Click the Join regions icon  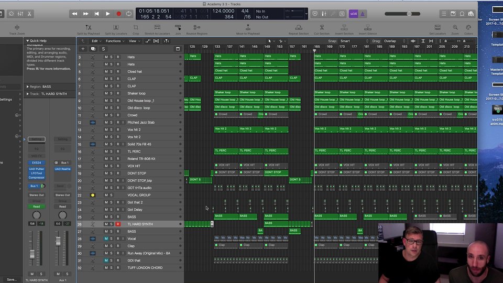click(x=178, y=28)
